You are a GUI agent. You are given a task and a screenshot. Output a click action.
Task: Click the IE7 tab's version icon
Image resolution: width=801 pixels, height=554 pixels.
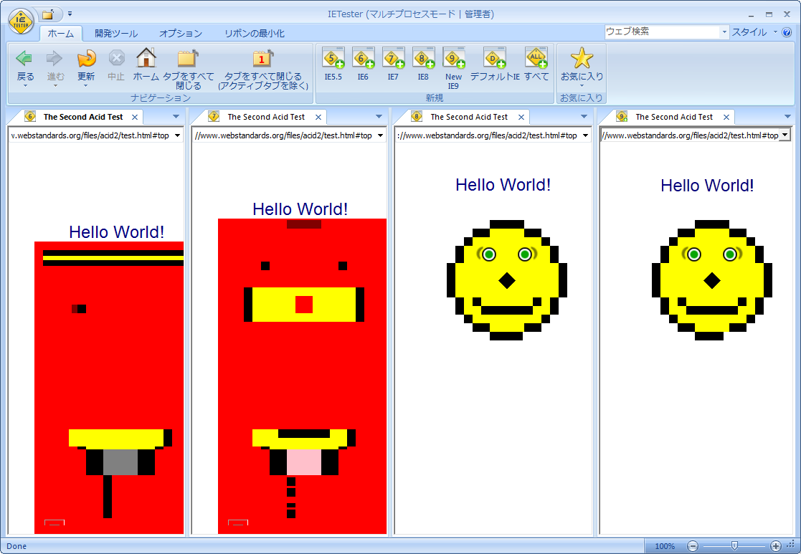(214, 116)
